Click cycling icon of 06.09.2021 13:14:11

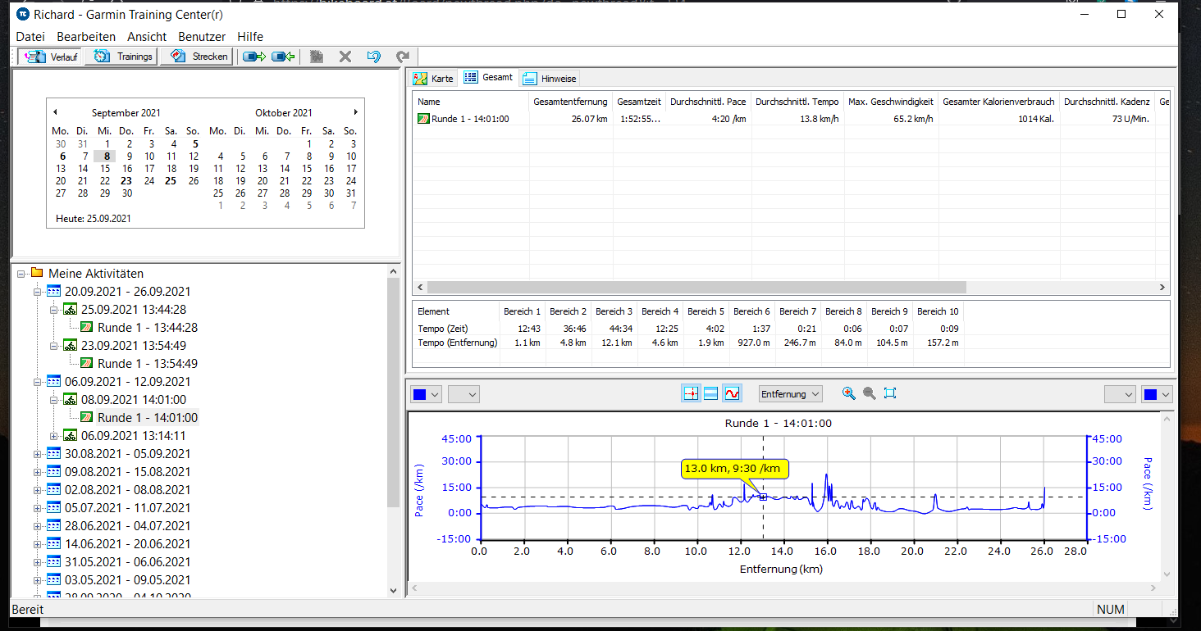coord(70,436)
